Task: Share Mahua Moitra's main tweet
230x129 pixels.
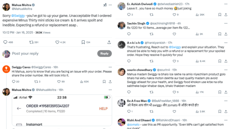Action: tap(109, 42)
